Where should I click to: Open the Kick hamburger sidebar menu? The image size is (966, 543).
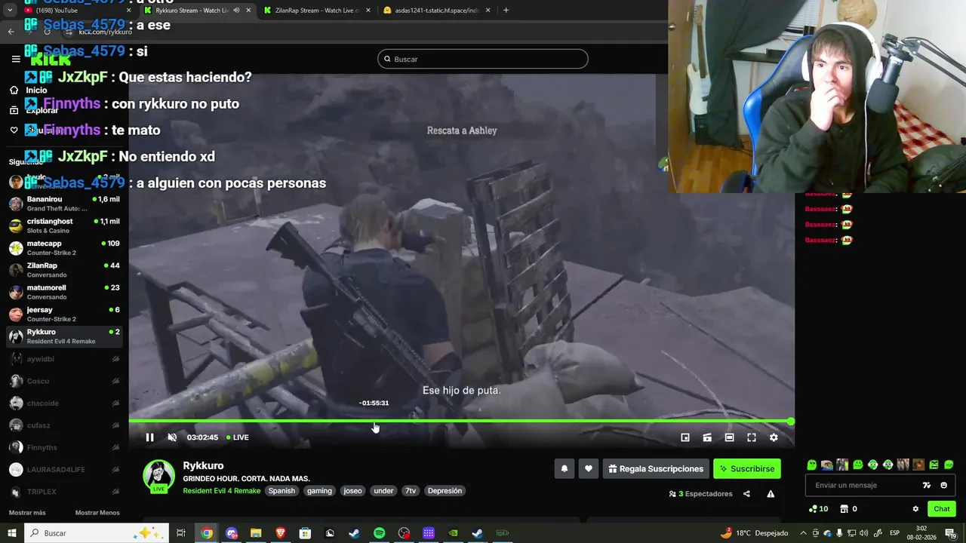[16, 59]
